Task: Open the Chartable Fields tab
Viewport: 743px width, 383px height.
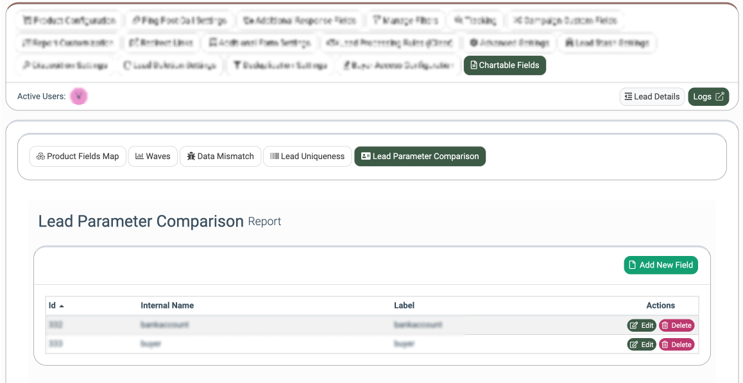Action: (x=504, y=65)
